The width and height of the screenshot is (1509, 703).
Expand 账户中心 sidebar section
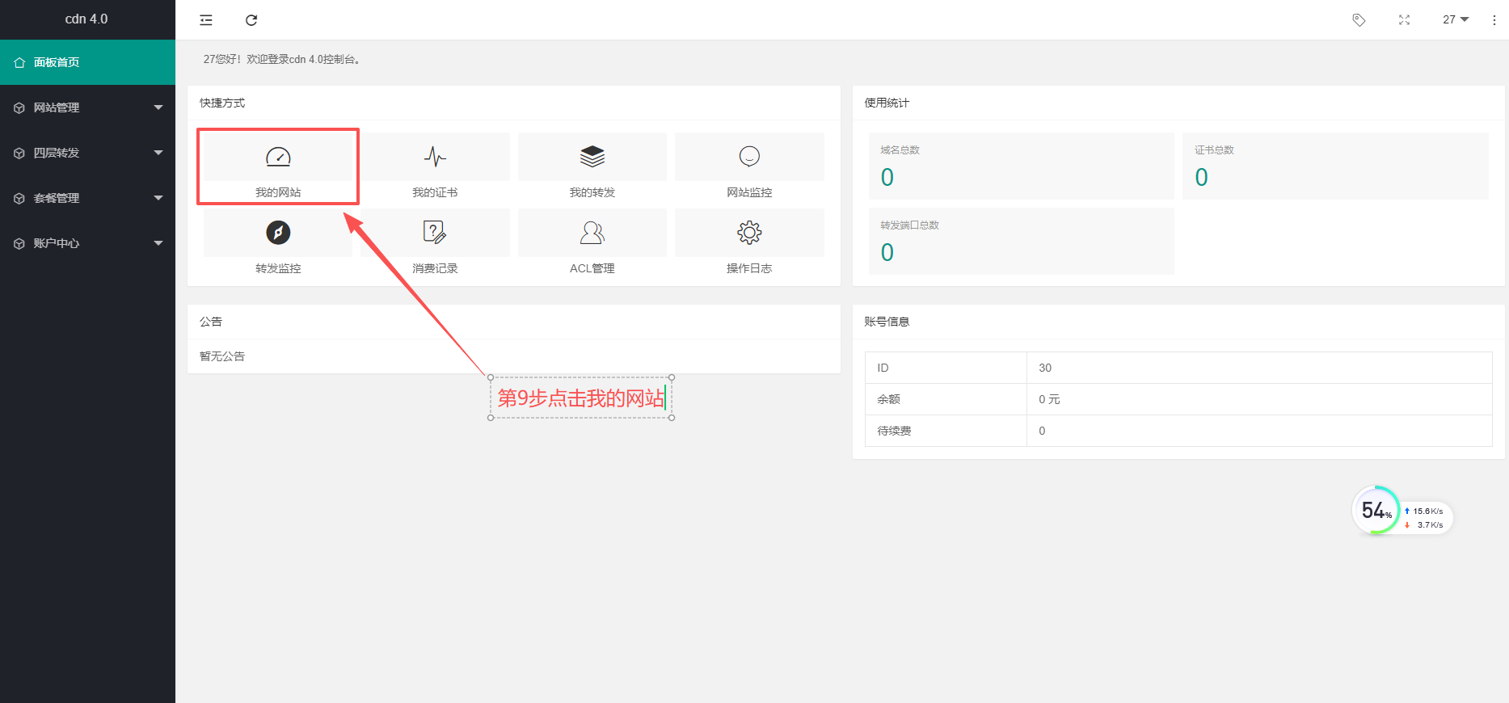coord(87,243)
